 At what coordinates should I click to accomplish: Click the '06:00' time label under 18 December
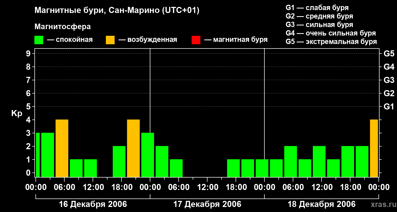pos(293,187)
